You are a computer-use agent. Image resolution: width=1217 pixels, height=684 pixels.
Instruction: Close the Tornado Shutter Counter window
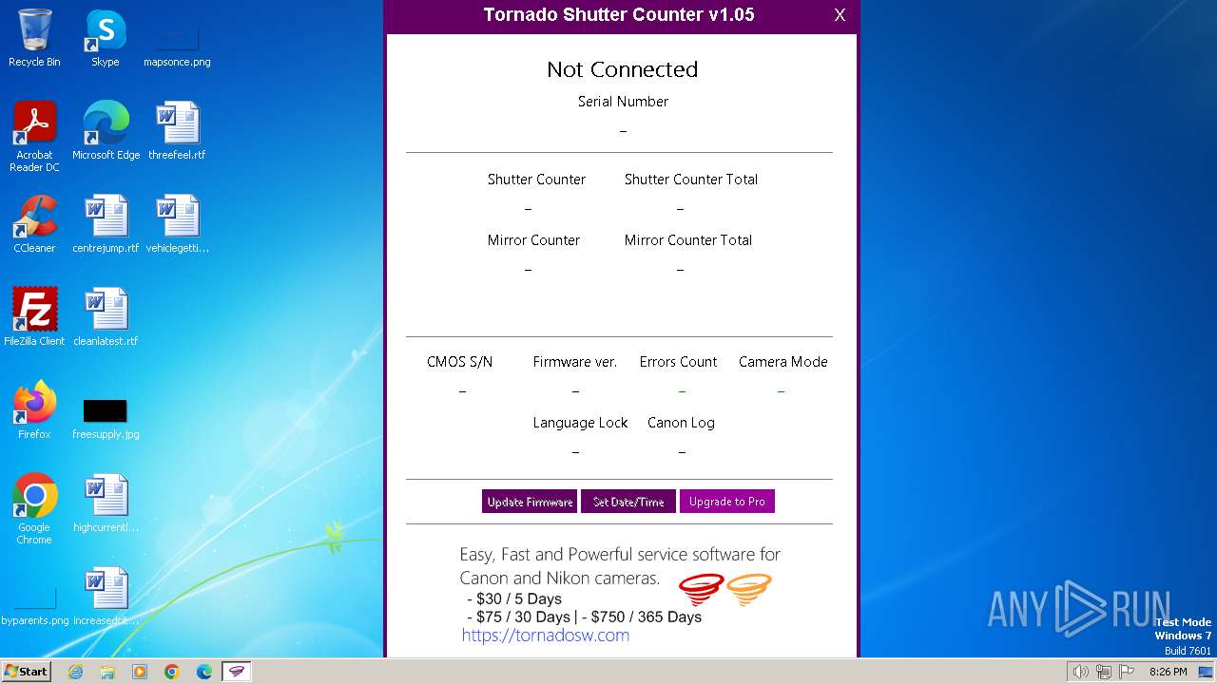(840, 15)
